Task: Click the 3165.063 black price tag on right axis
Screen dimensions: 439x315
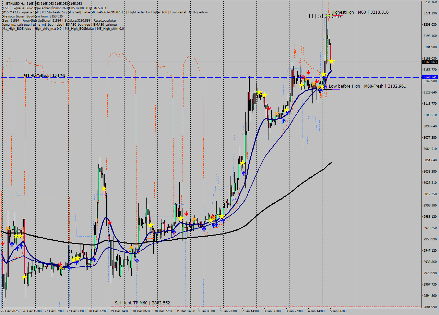Action: tap(430, 62)
